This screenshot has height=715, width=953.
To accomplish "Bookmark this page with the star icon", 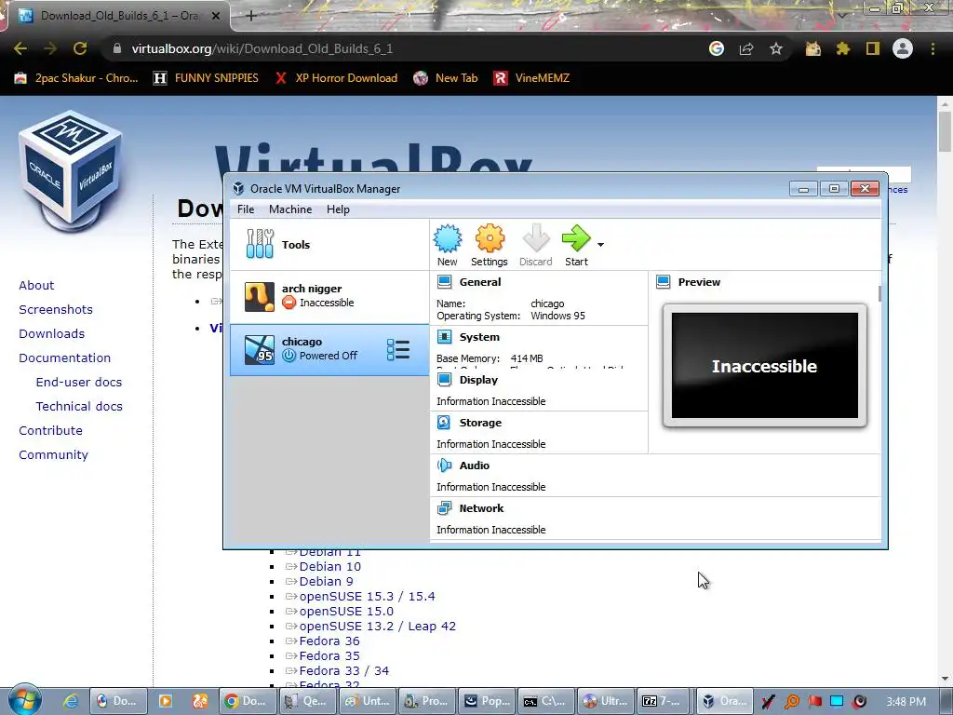I will pyautogui.click(x=776, y=48).
